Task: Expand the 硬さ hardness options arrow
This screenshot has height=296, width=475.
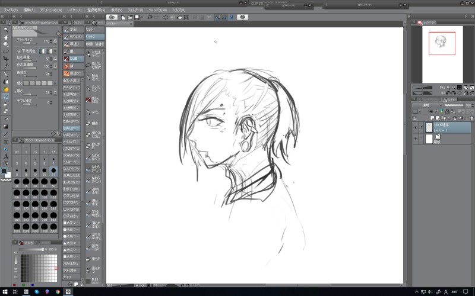Action: point(55,83)
